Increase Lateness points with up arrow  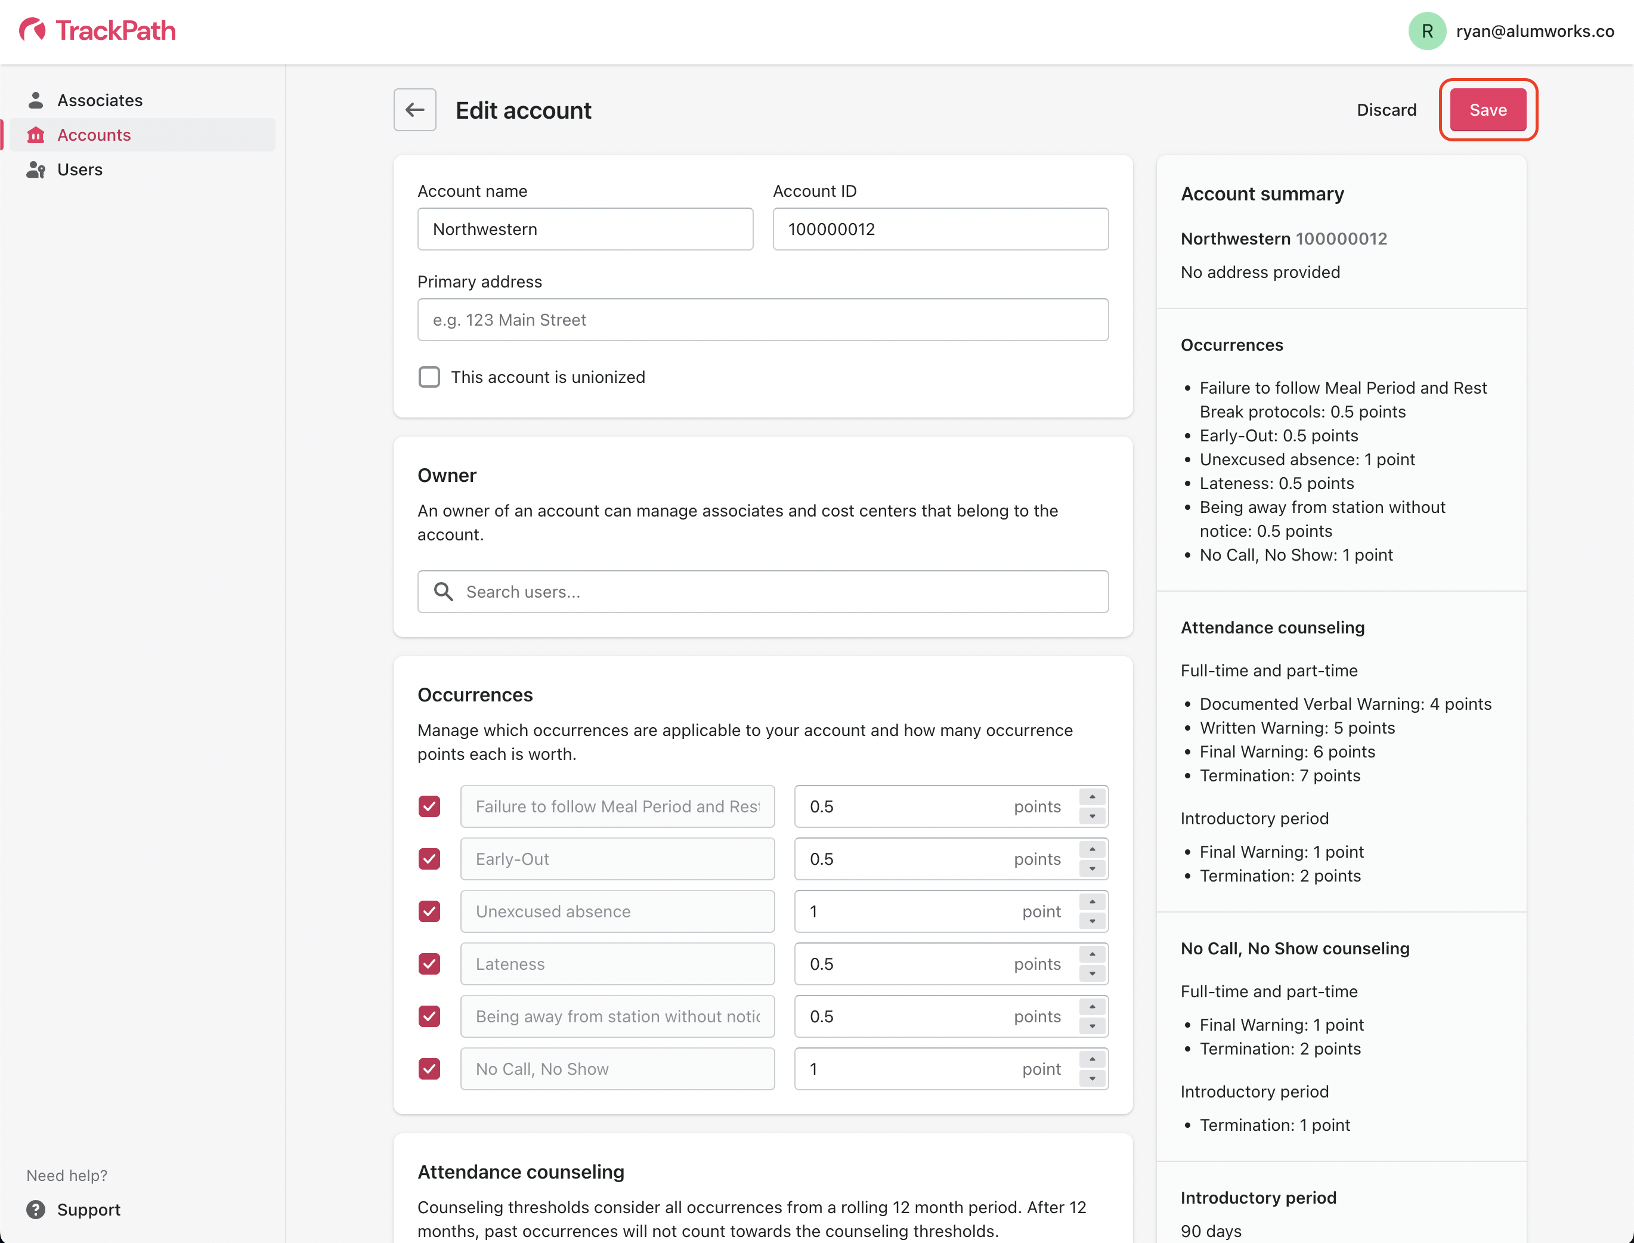1092,954
